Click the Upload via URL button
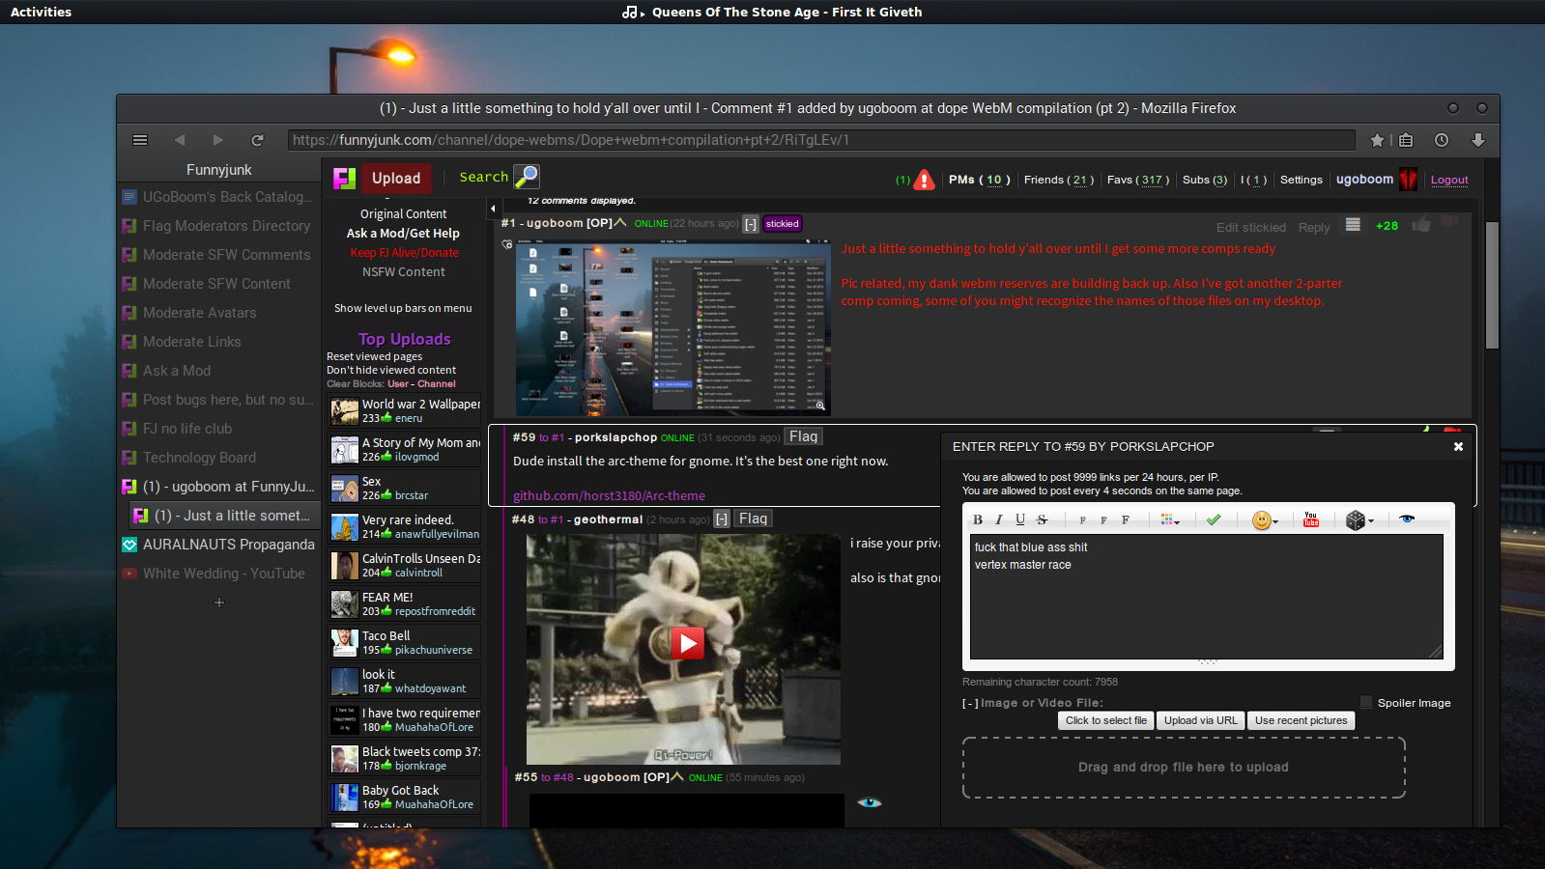Viewport: 1545px width, 869px height. (x=1200, y=720)
